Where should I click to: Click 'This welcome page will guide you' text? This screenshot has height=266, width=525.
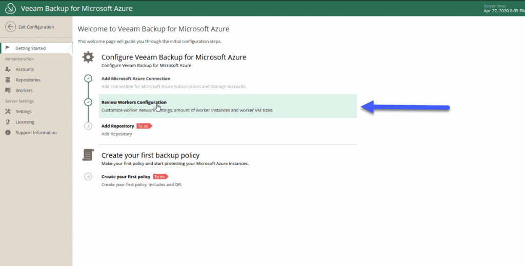click(x=149, y=42)
